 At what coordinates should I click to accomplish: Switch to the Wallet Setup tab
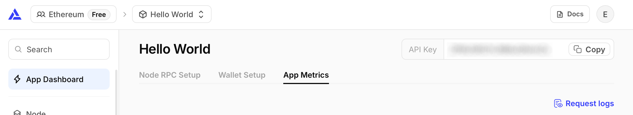[x=242, y=75]
